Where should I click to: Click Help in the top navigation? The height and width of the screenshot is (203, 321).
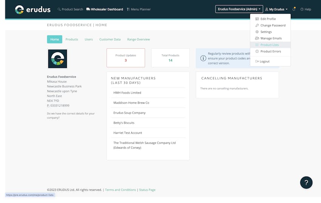[x=306, y=9]
